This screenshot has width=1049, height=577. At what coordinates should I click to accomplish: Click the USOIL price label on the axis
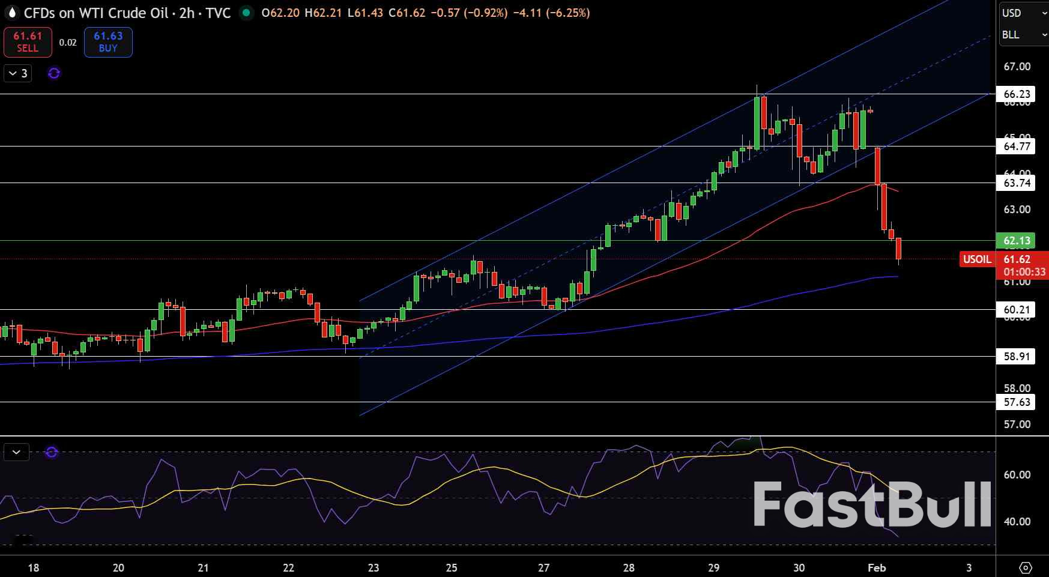pos(978,259)
